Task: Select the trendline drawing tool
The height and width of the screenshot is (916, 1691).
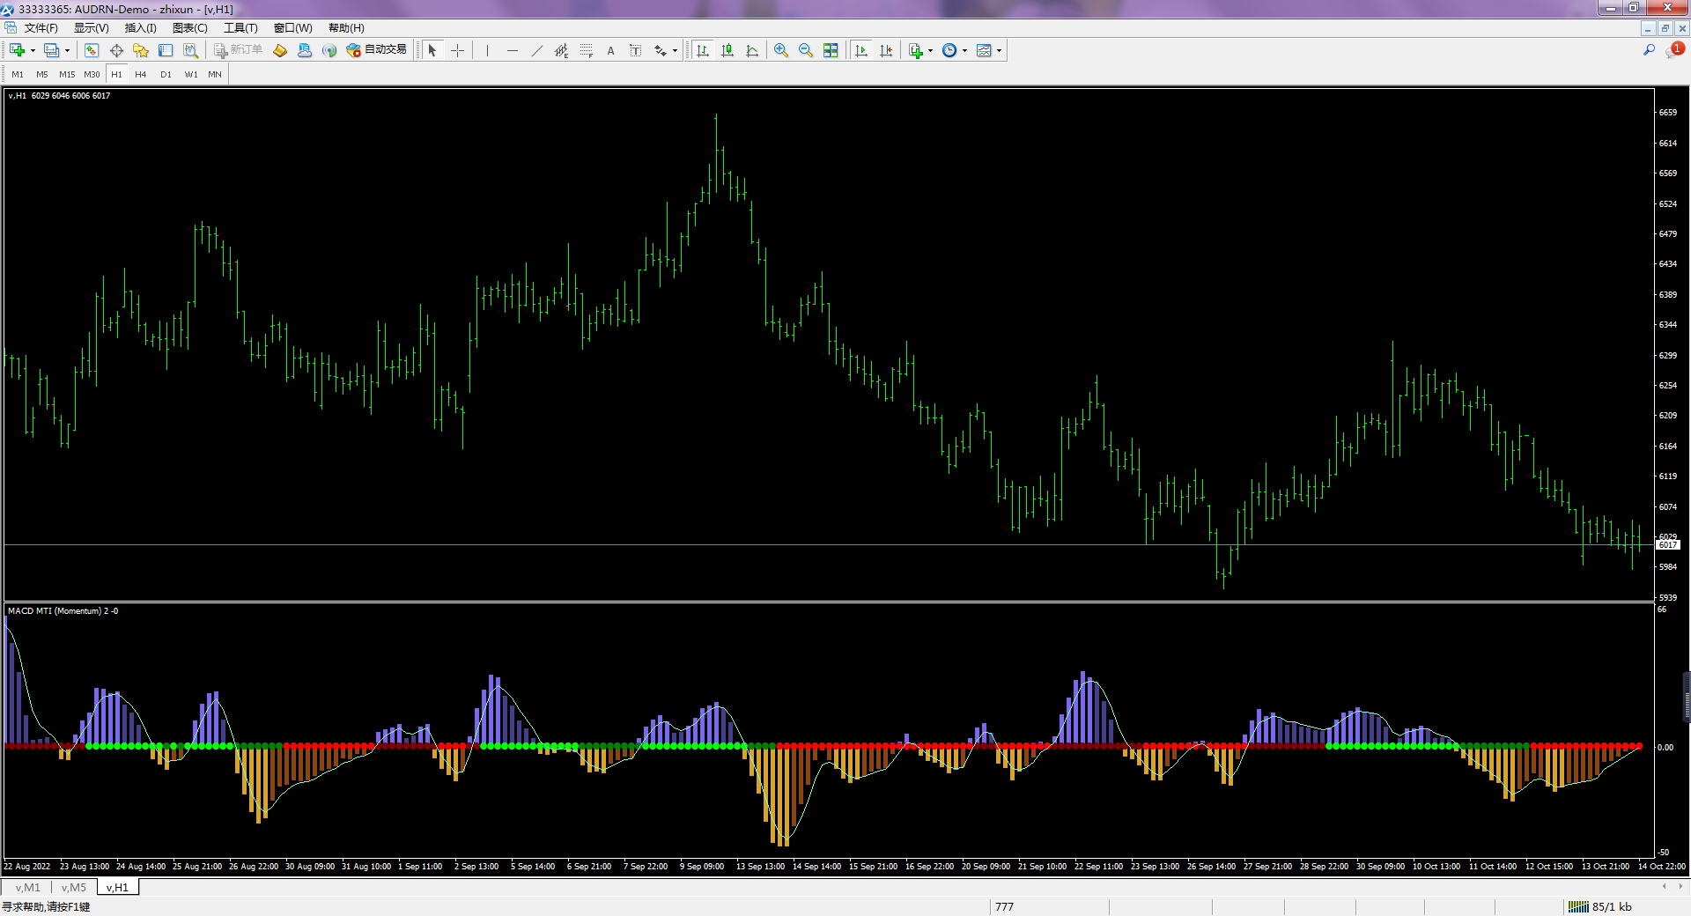Action: 536,50
